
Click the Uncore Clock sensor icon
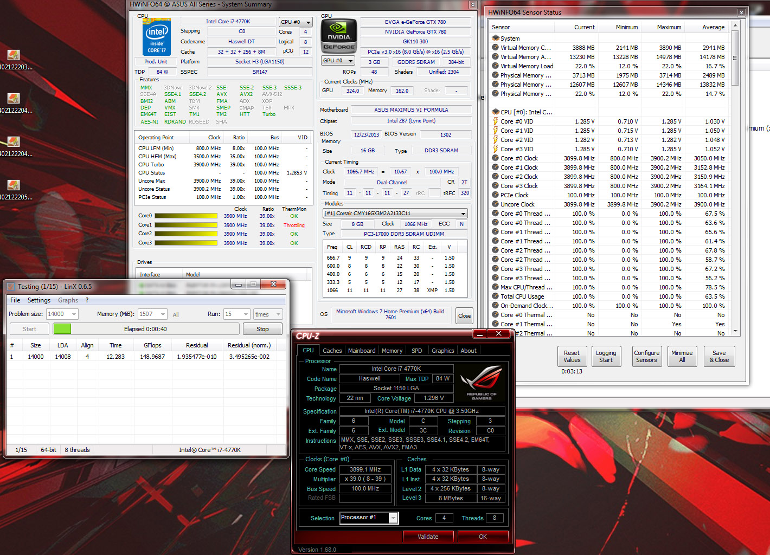(x=495, y=204)
